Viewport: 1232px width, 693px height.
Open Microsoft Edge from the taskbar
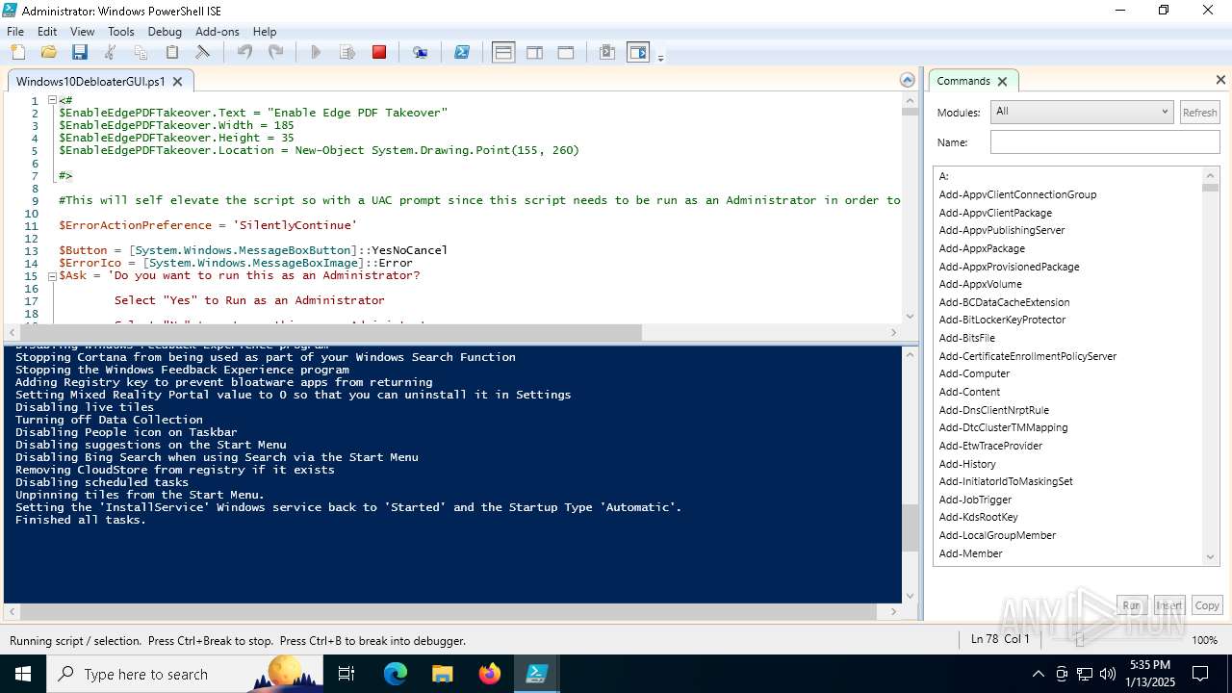396,674
